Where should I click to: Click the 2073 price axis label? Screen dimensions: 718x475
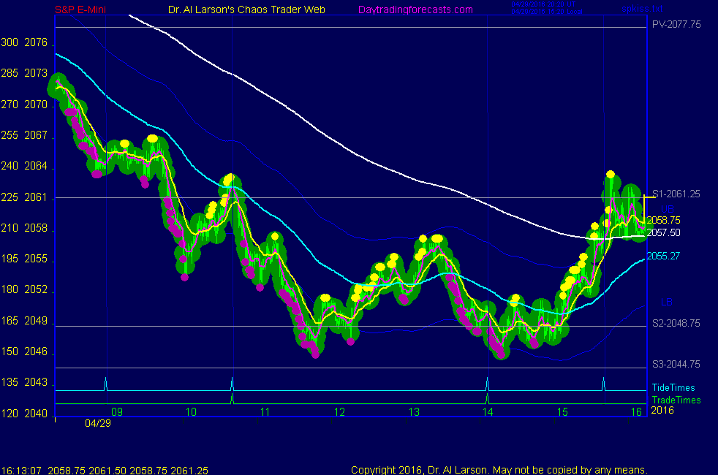(36, 73)
